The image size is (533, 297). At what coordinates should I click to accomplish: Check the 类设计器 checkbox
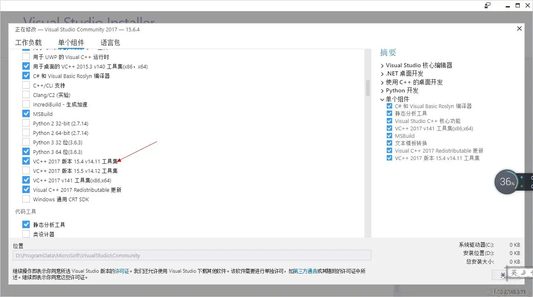[26, 234]
